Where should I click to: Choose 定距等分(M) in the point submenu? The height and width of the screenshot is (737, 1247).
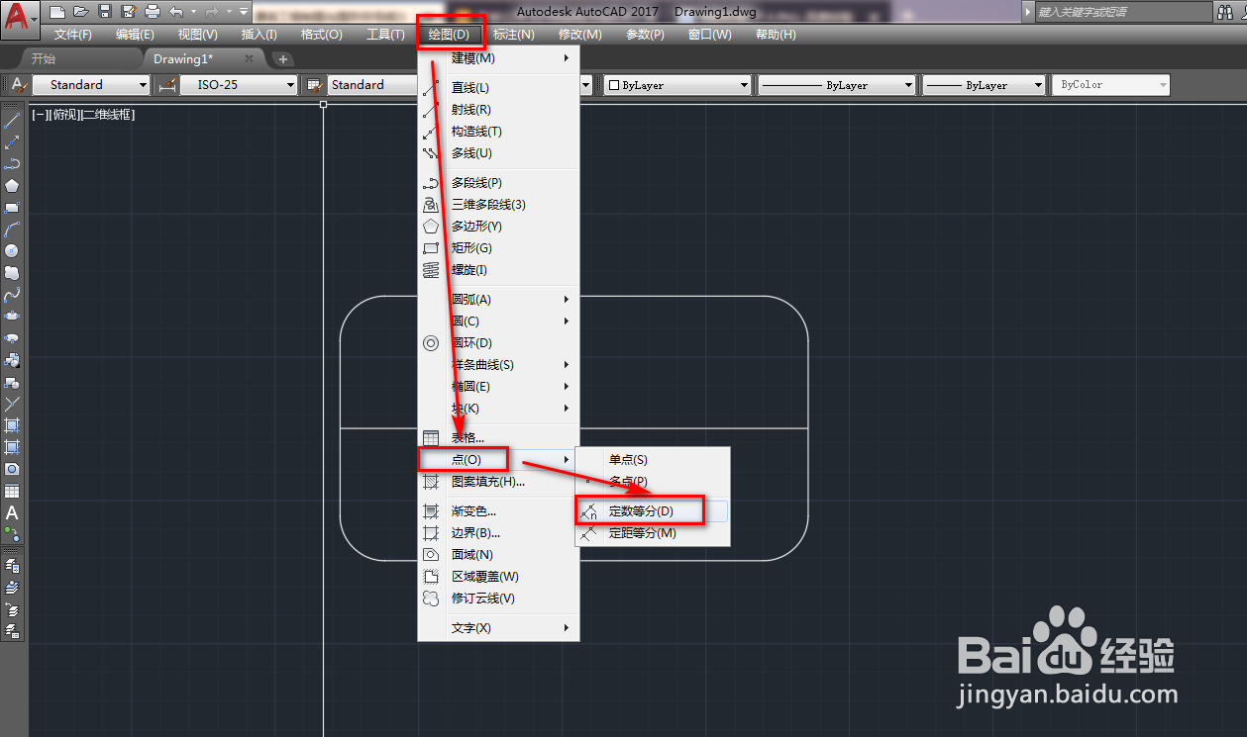coord(653,533)
